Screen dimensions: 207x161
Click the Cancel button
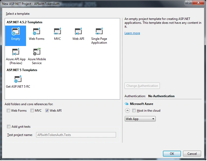click(192, 154)
